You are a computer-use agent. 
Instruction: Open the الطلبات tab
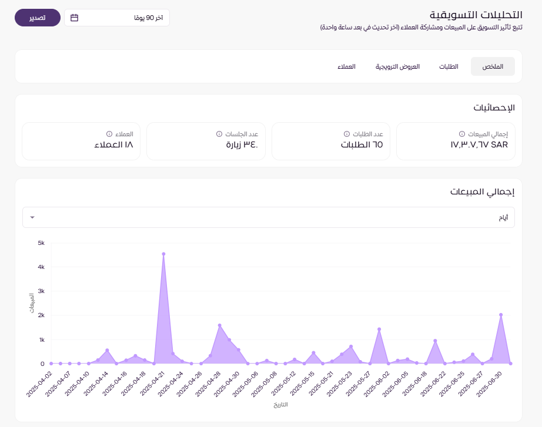click(449, 67)
